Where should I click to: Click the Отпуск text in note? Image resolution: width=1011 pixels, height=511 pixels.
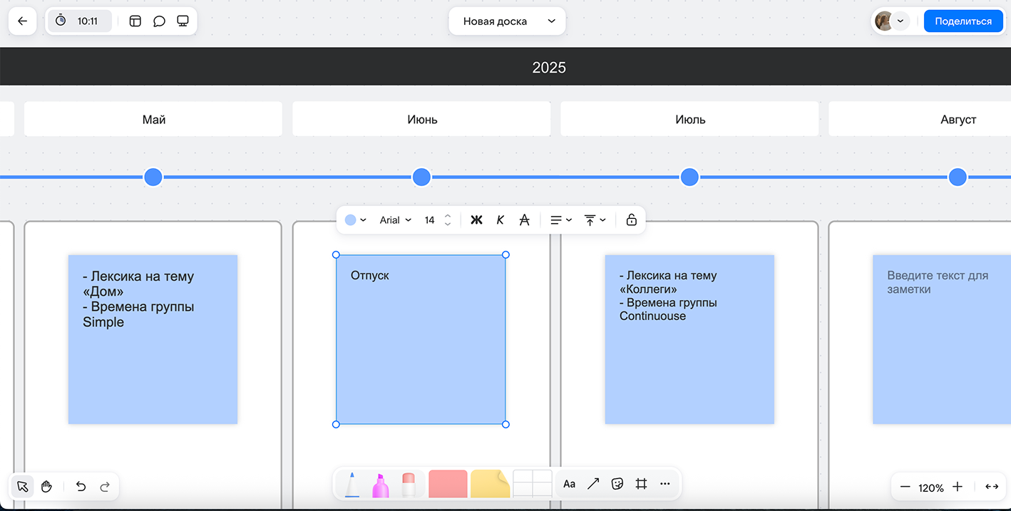(369, 275)
